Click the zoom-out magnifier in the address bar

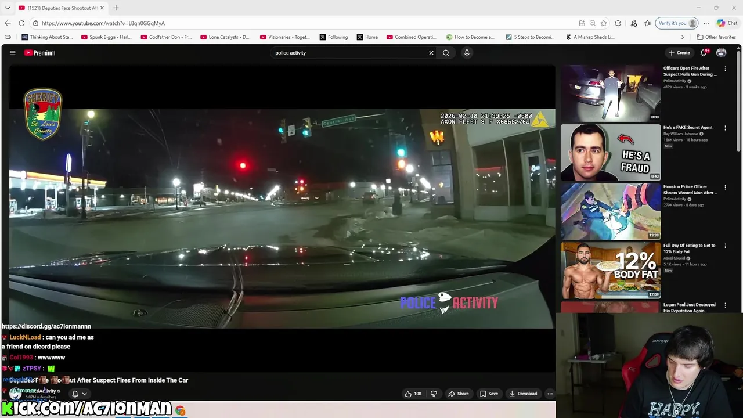(593, 23)
